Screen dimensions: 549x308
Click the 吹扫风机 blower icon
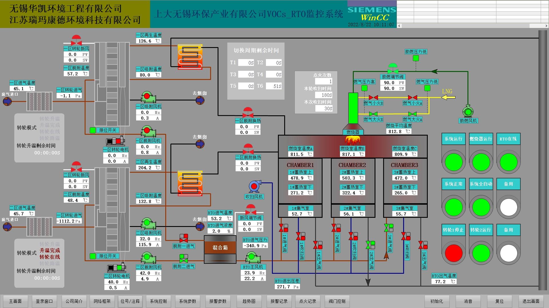click(x=254, y=186)
